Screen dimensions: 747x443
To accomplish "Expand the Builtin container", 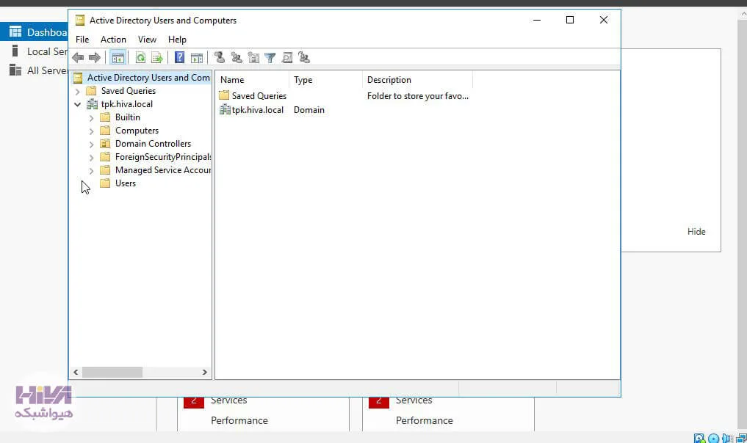I will point(92,117).
